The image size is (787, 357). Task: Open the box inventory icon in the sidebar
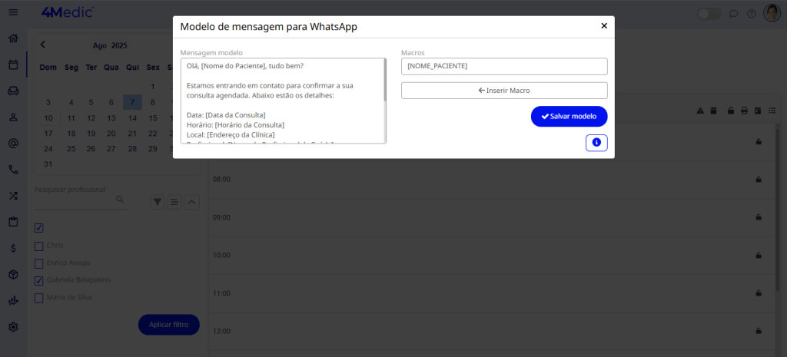(14, 275)
